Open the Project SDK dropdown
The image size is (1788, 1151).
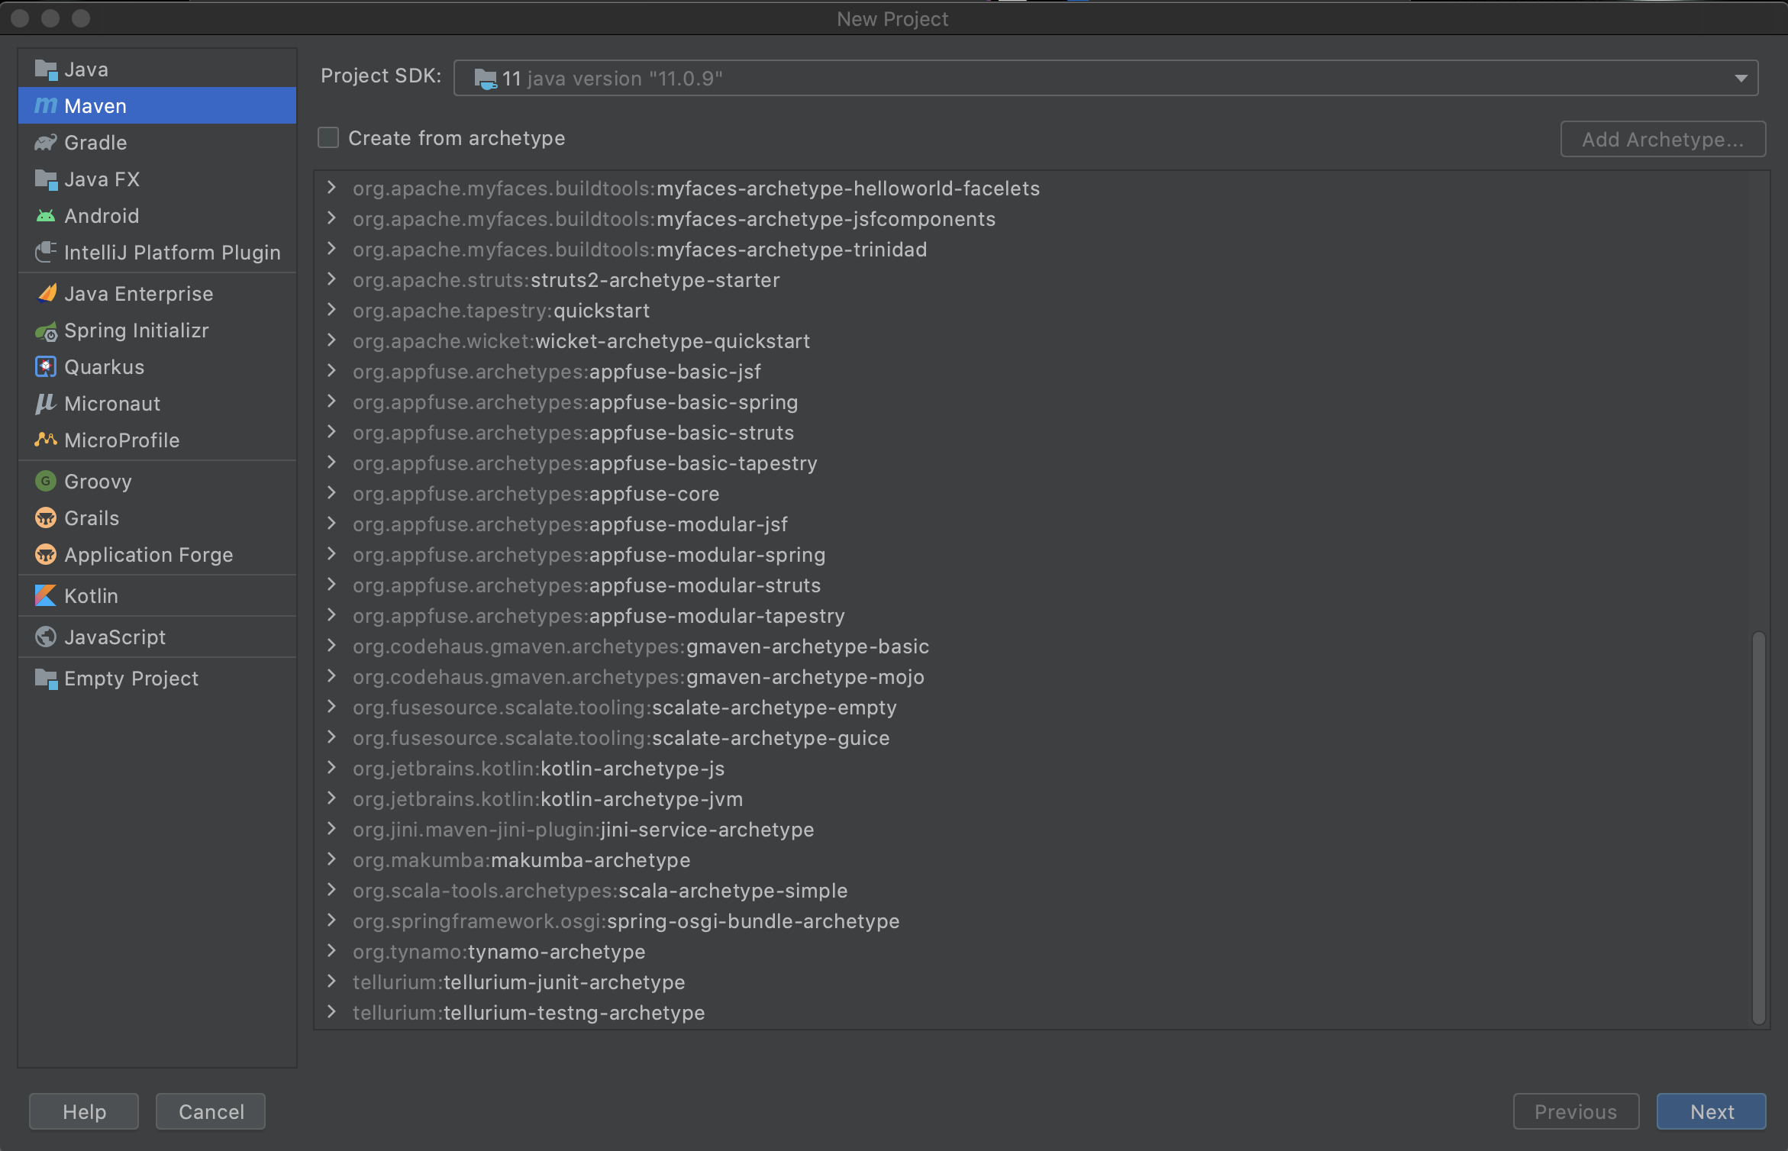[1741, 79]
